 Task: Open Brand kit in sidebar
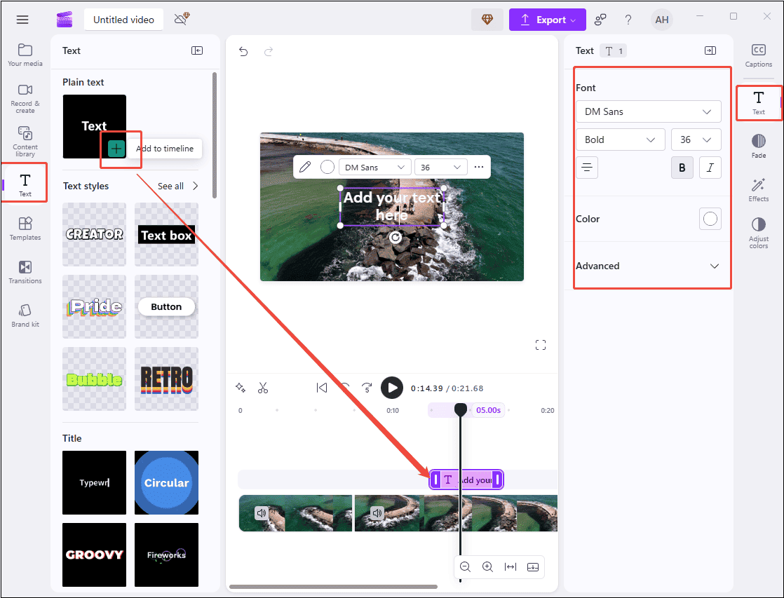click(x=25, y=315)
